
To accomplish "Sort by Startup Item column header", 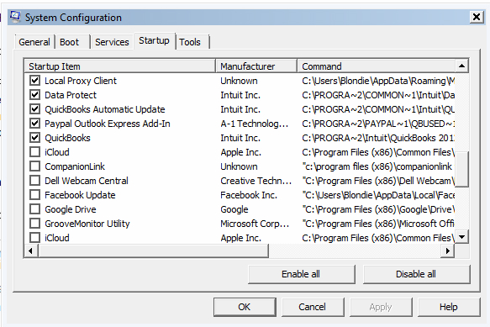I will (x=120, y=66).
